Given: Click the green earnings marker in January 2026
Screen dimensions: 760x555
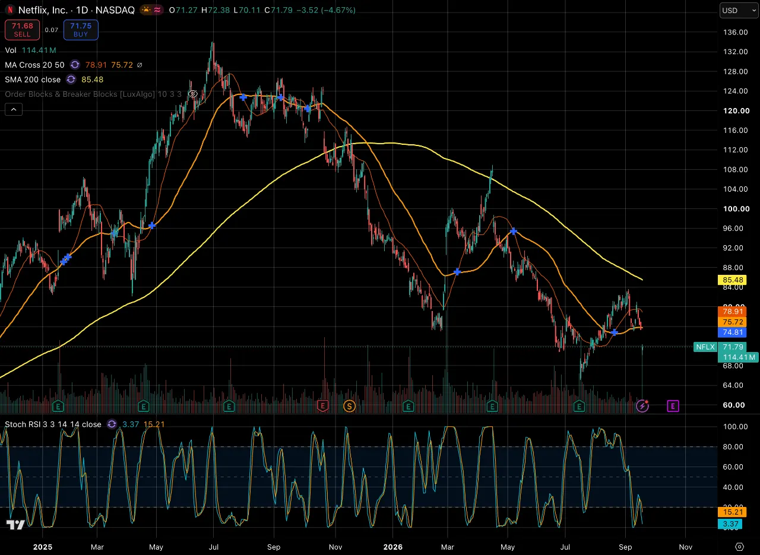Looking at the screenshot, I should [x=408, y=406].
